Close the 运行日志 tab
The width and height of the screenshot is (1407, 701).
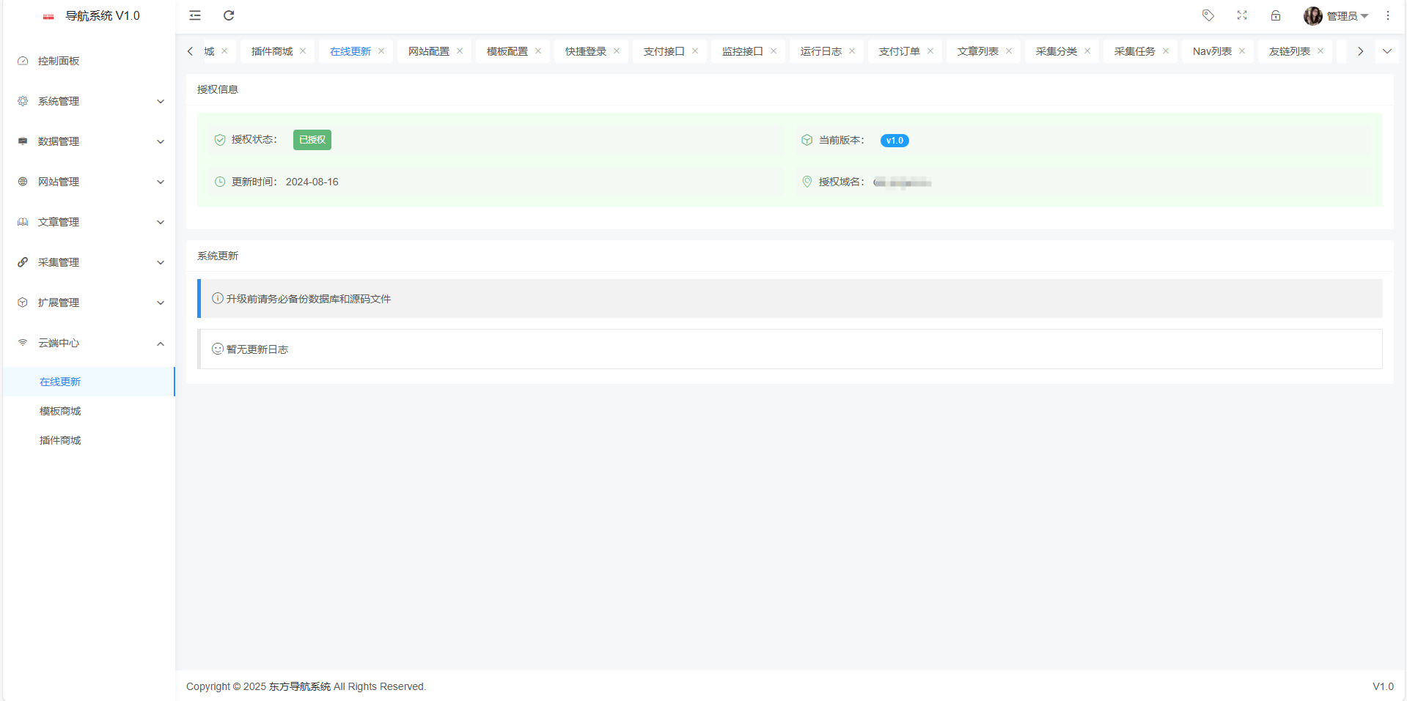852,51
